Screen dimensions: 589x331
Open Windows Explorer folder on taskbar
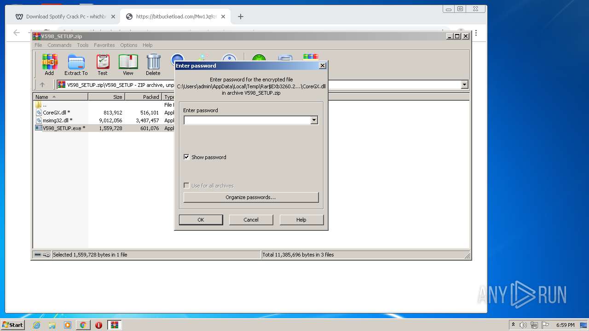point(52,325)
